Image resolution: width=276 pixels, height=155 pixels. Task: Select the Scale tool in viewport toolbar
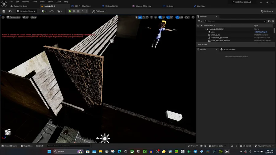tap(147, 17)
